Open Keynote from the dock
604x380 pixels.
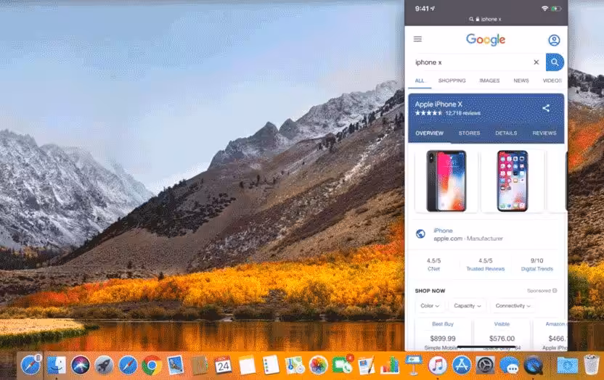coord(414,365)
